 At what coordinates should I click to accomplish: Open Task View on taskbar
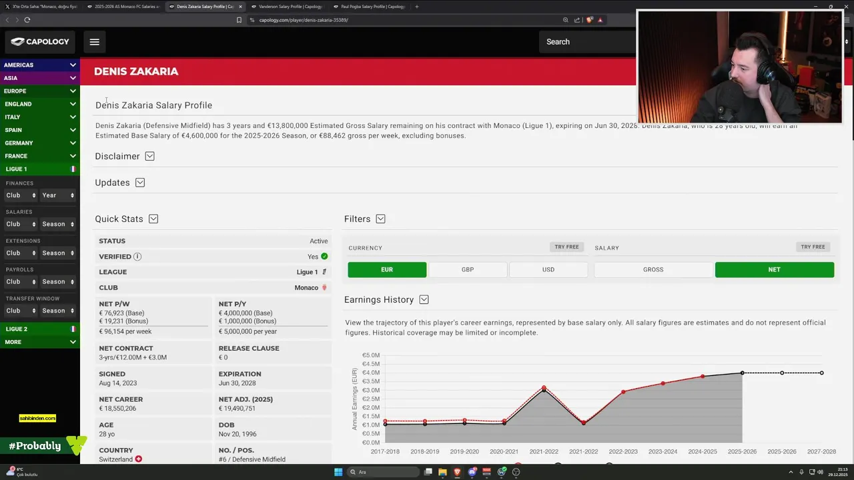[x=428, y=472]
